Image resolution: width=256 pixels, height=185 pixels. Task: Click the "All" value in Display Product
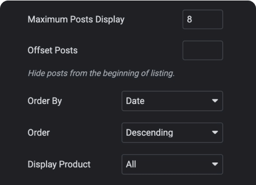[131, 165]
